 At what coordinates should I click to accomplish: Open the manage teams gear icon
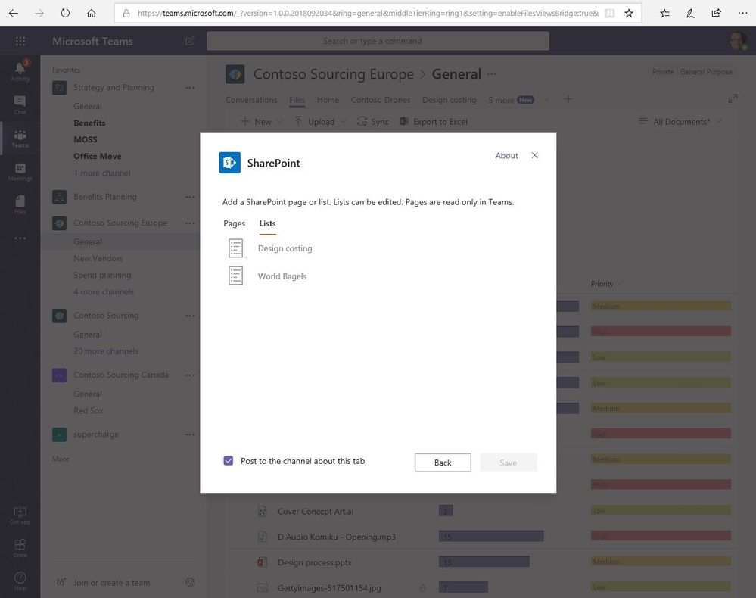coord(190,582)
